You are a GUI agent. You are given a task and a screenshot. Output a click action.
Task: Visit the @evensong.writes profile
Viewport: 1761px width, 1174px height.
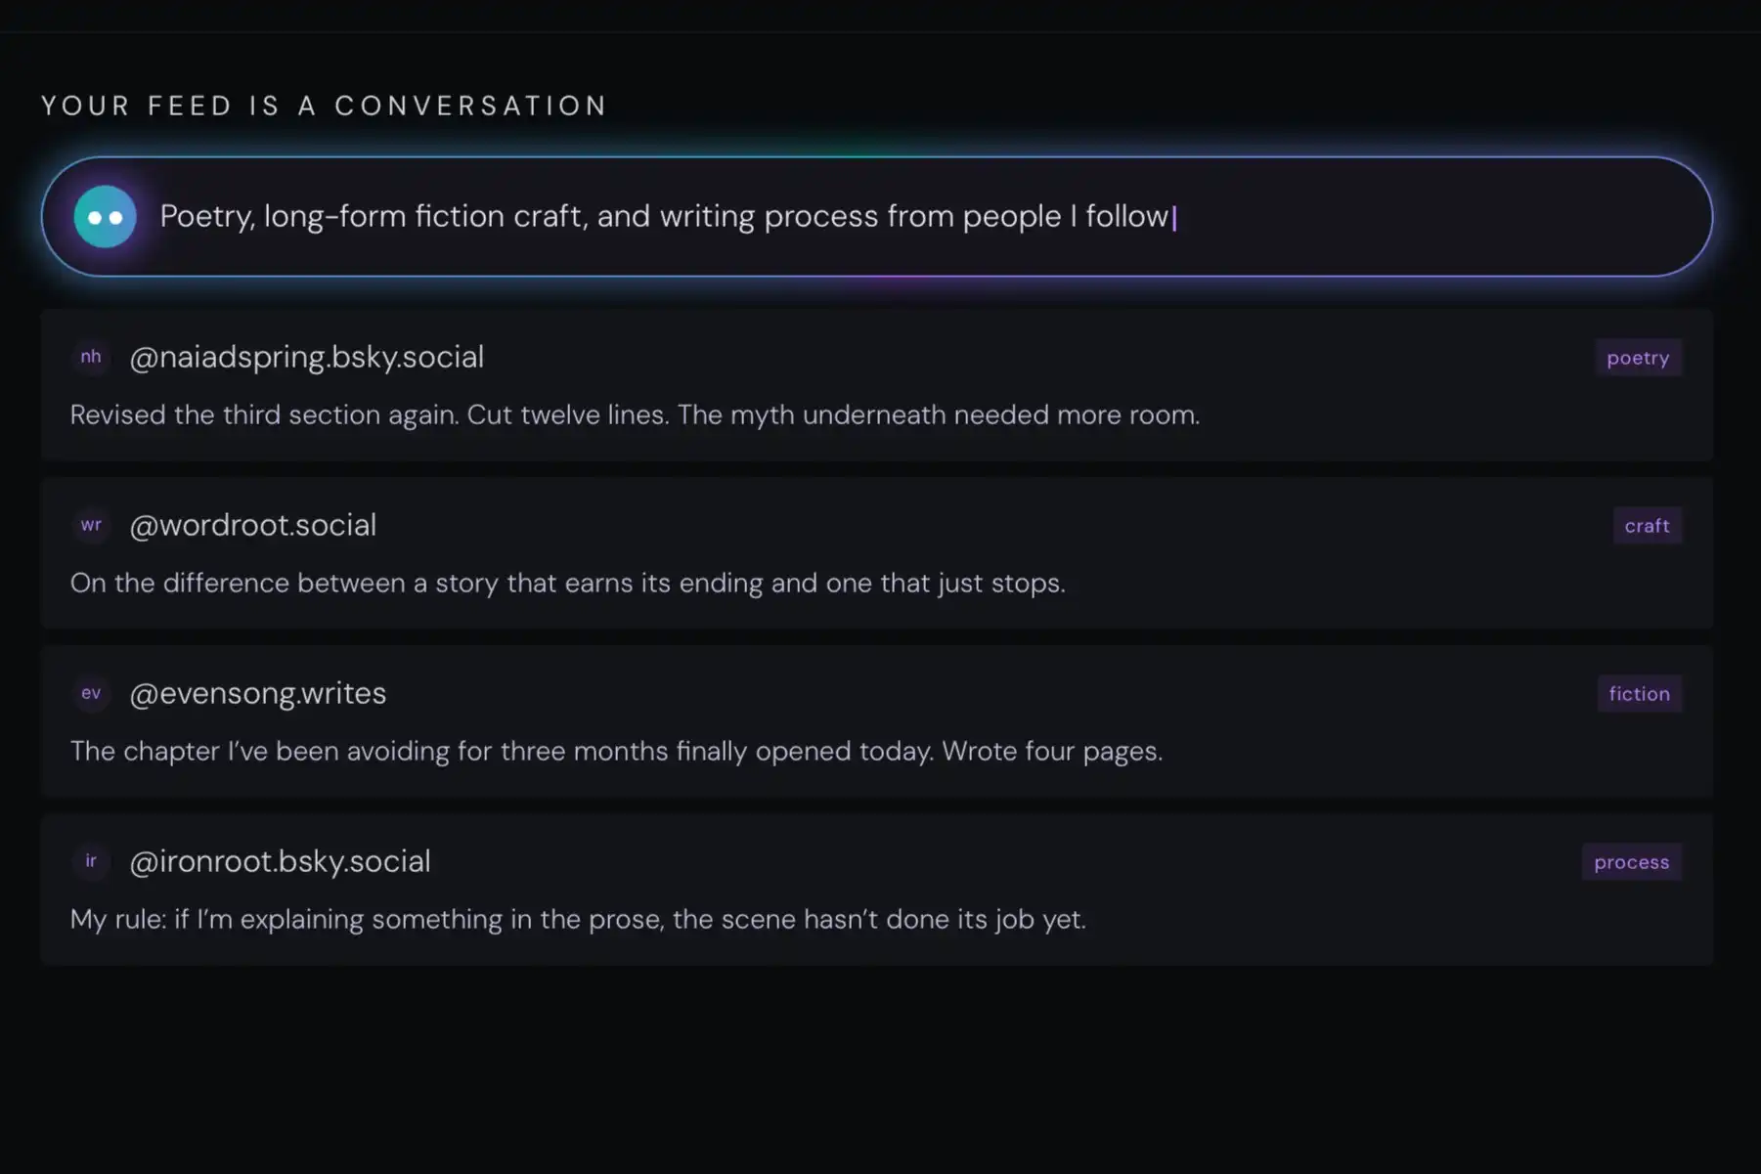coord(257,693)
